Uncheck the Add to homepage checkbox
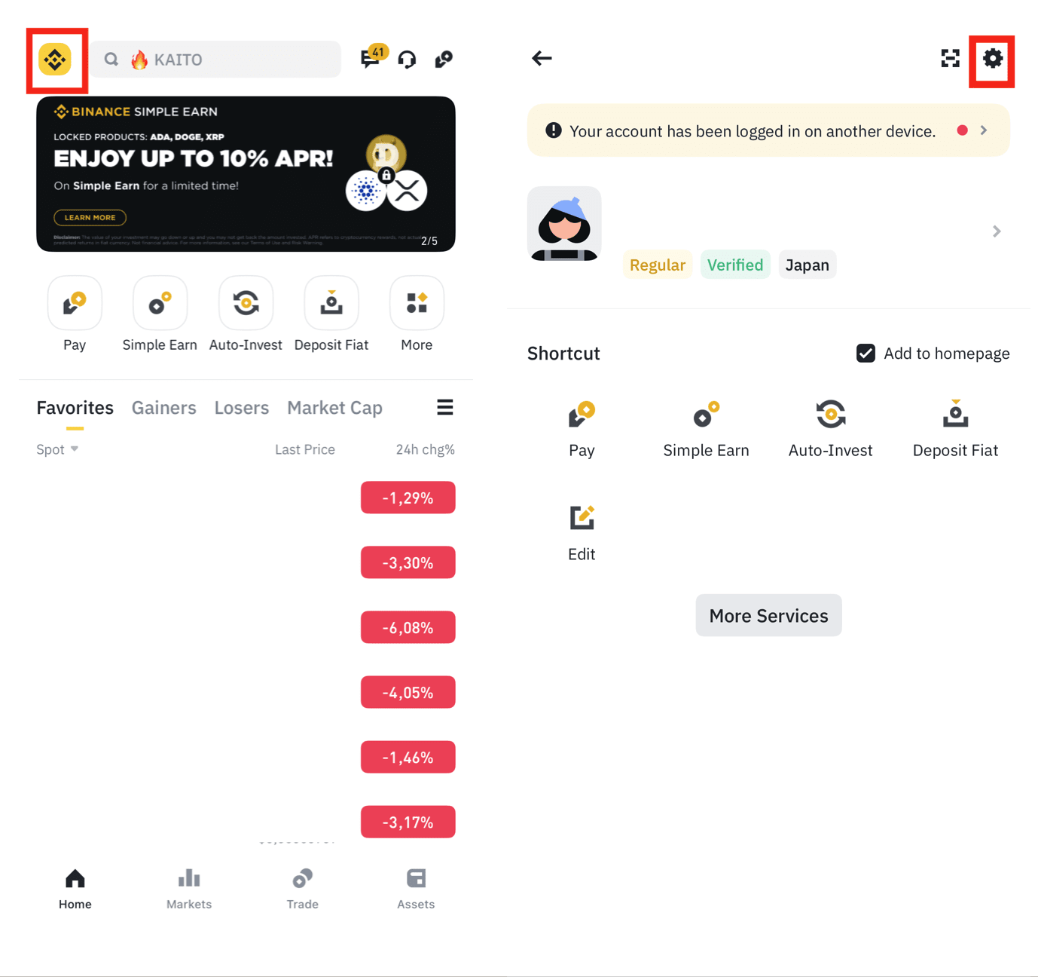This screenshot has height=977, width=1038. click(x=866, y=354)
